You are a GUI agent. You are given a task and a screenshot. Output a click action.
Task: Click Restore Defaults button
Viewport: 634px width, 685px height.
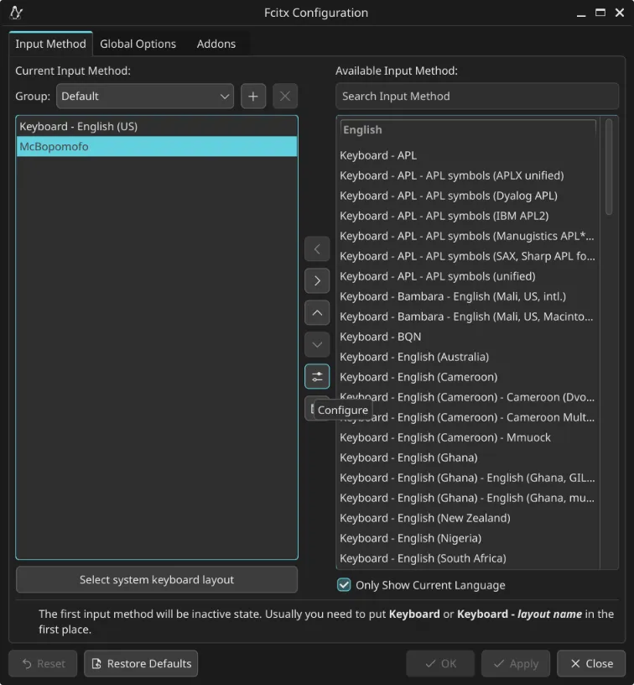point(141,663)
